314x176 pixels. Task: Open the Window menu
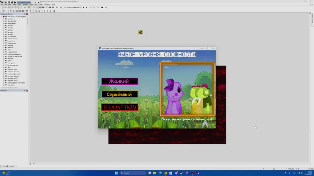47,4
